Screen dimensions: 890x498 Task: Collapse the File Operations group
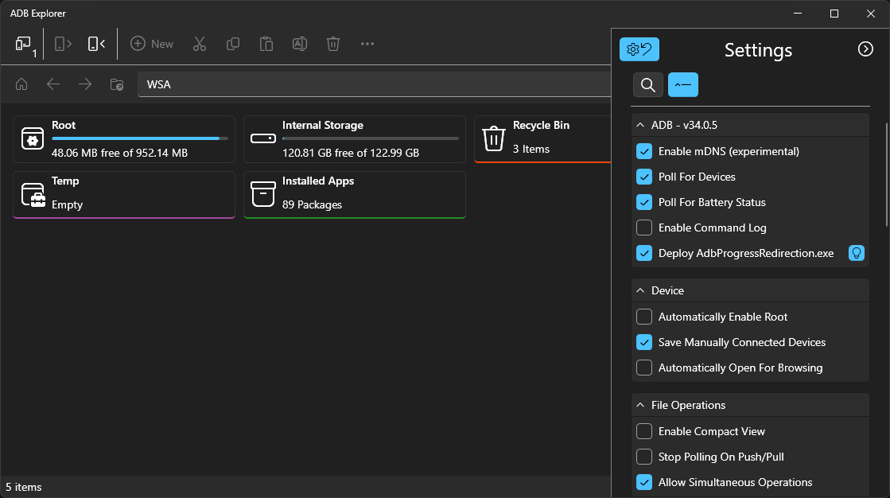[640, 405]
